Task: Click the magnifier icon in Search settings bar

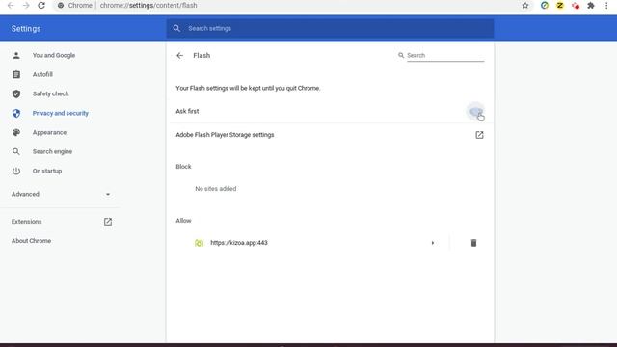Action: click(x=176, y=28)
